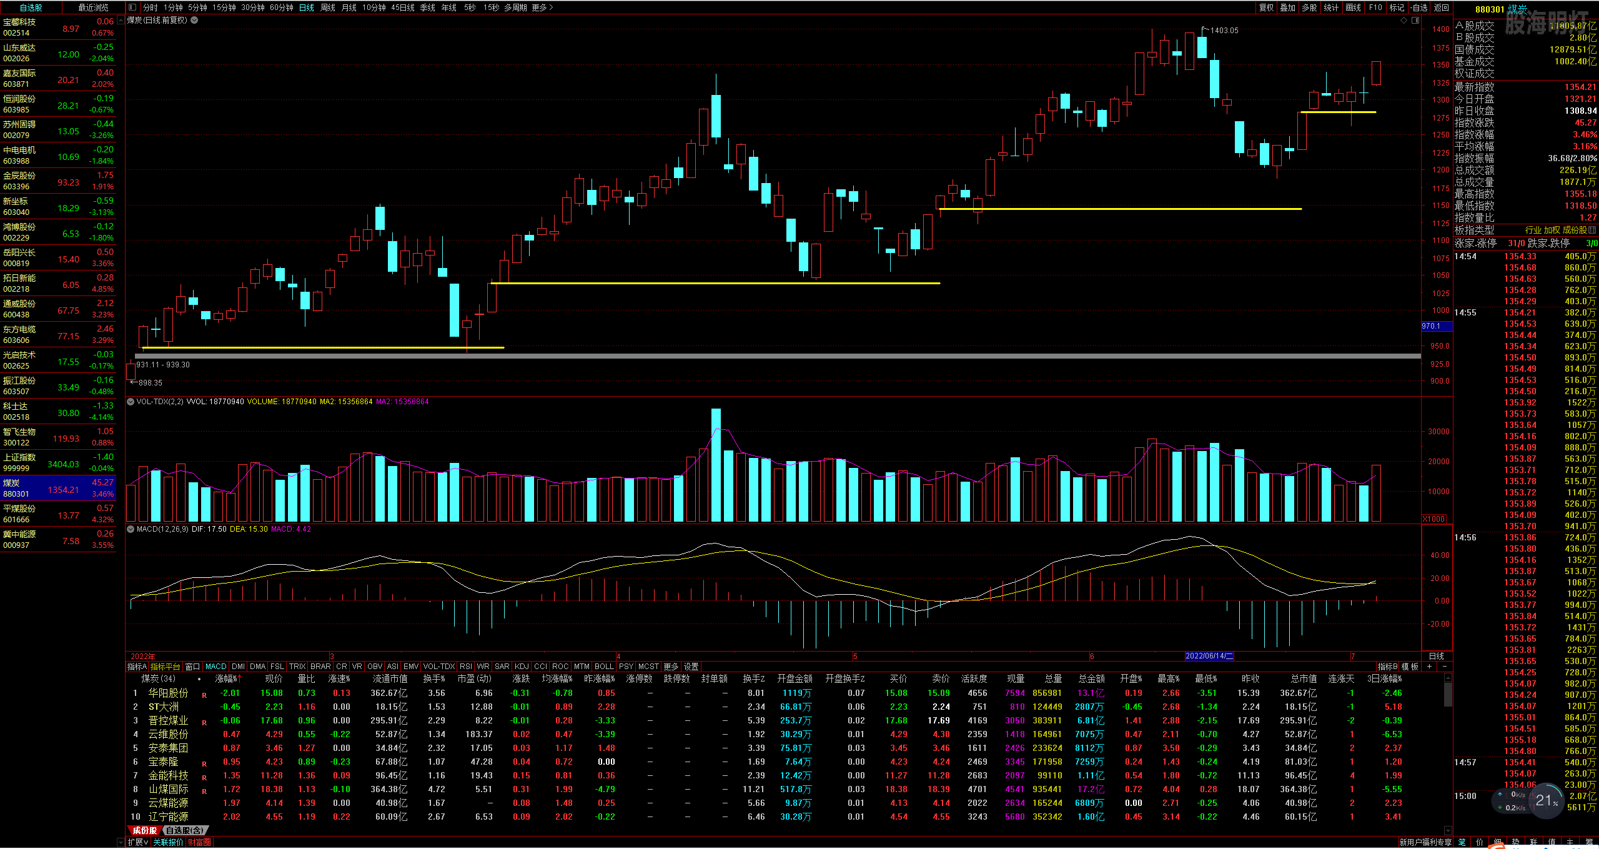Click the 2022/06/14 date marker on timeline
The height and width of the screenshot is (849, 1599).
coord(1209,656)
